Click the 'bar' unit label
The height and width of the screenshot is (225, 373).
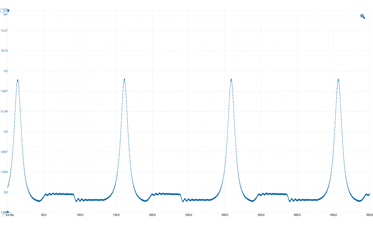click(5, 14)
